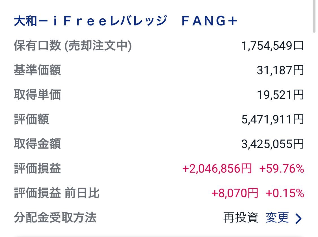
Task: Click the 1,754,549口 holdings value
Action: click(x=272, y=45)
